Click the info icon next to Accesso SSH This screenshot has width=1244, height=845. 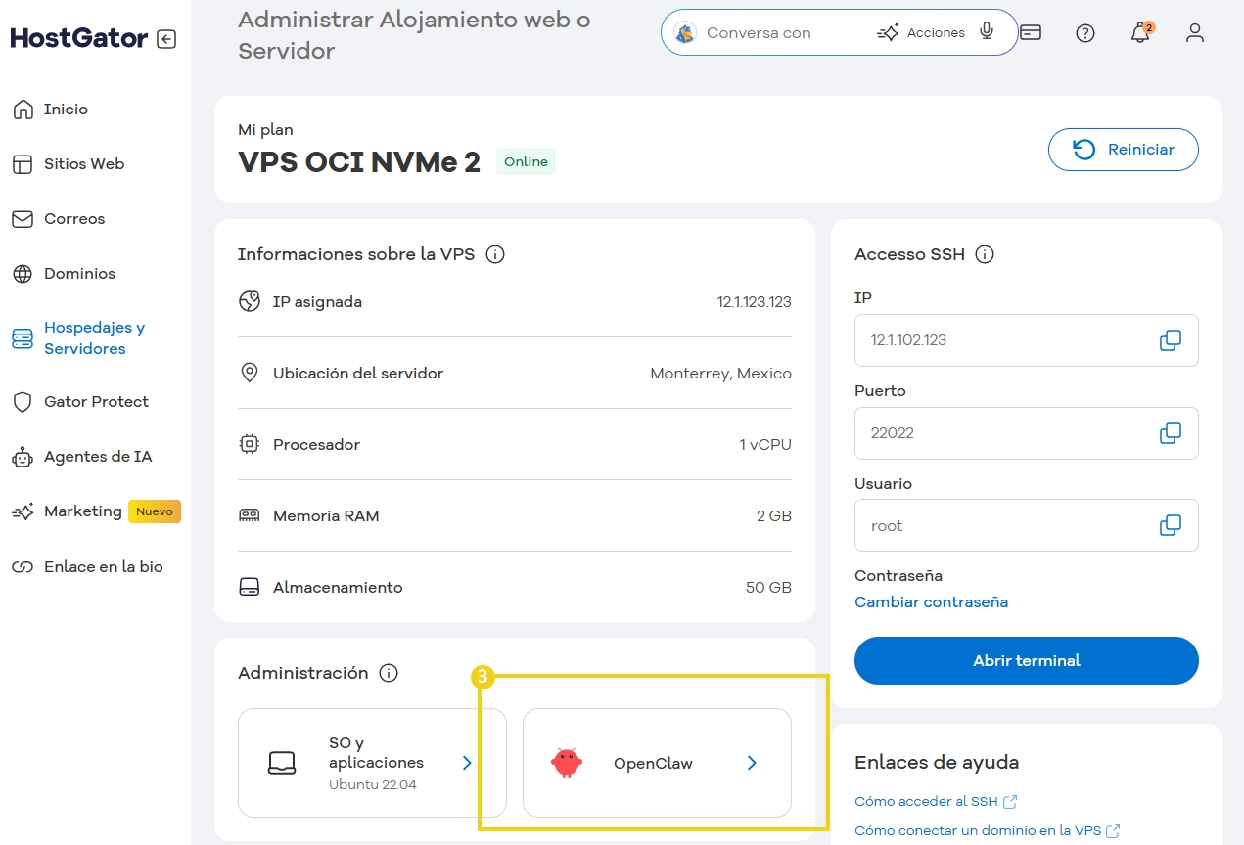(986, 253)
